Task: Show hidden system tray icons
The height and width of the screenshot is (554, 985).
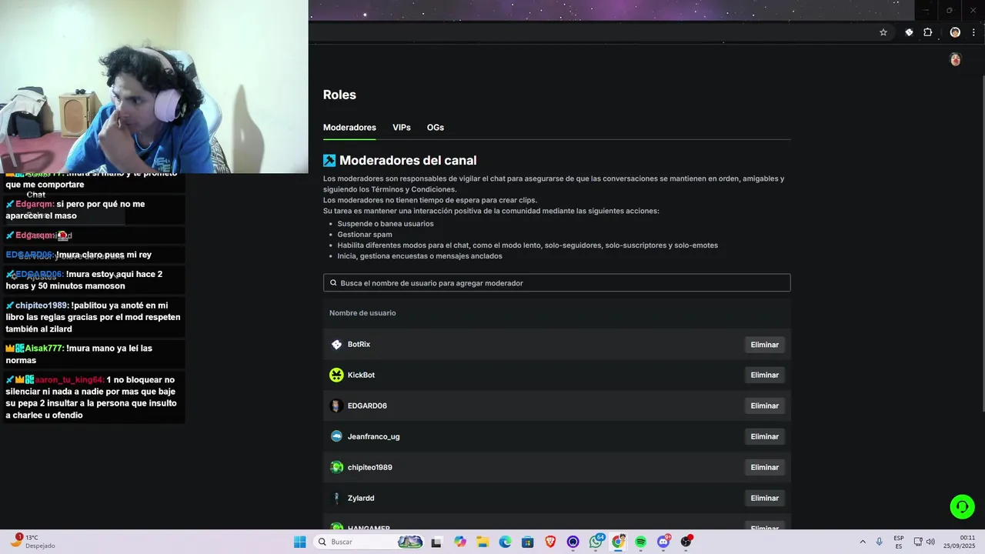Action: point(863,542)
